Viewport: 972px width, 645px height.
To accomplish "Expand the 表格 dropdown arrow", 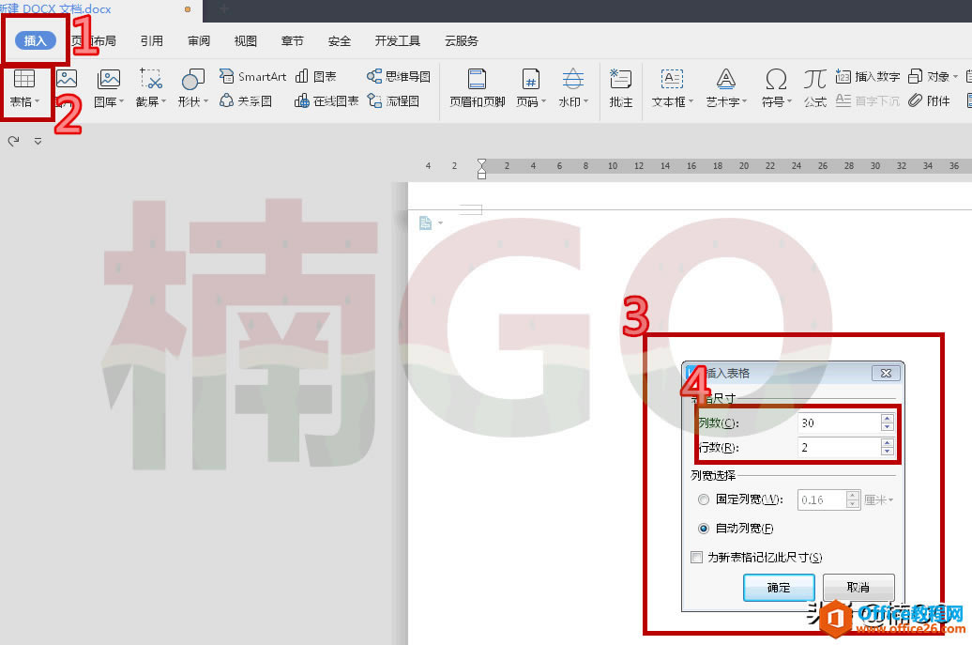I will point(38,101).
